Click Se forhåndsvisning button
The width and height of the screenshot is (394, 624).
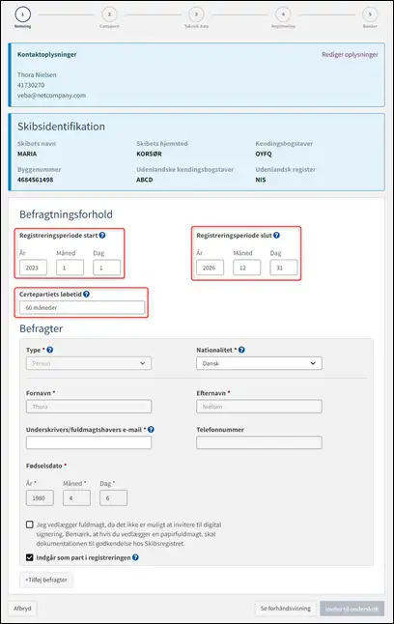tap(285, 609)
